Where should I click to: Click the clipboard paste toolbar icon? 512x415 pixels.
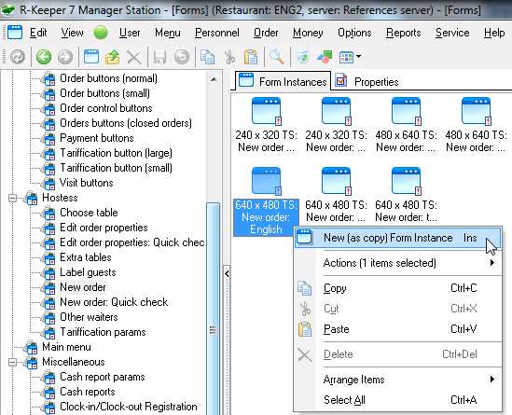[251, 57]
